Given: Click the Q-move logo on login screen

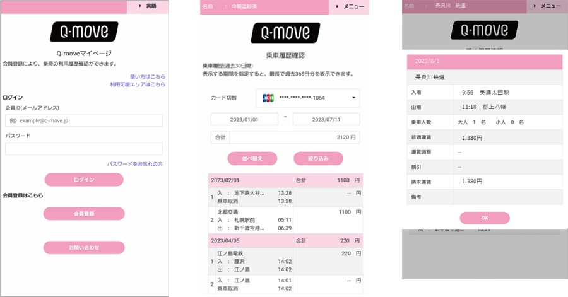Looking at the screenshot, I should pos(84,32).
